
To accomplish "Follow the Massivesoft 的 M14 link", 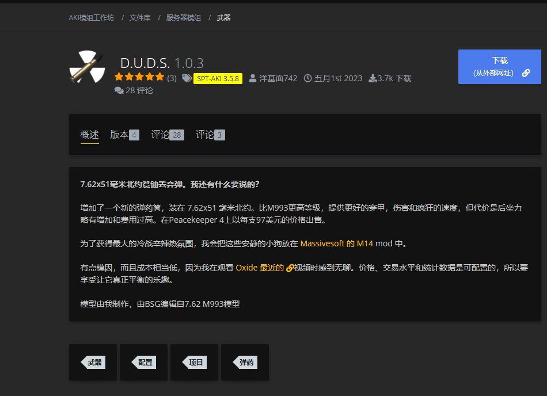I will click(x=336, y=243).
